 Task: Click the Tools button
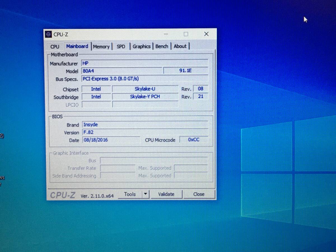pos(130,194)
